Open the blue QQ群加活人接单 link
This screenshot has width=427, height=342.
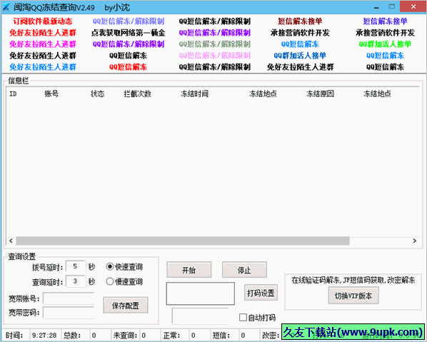(300, 56)
